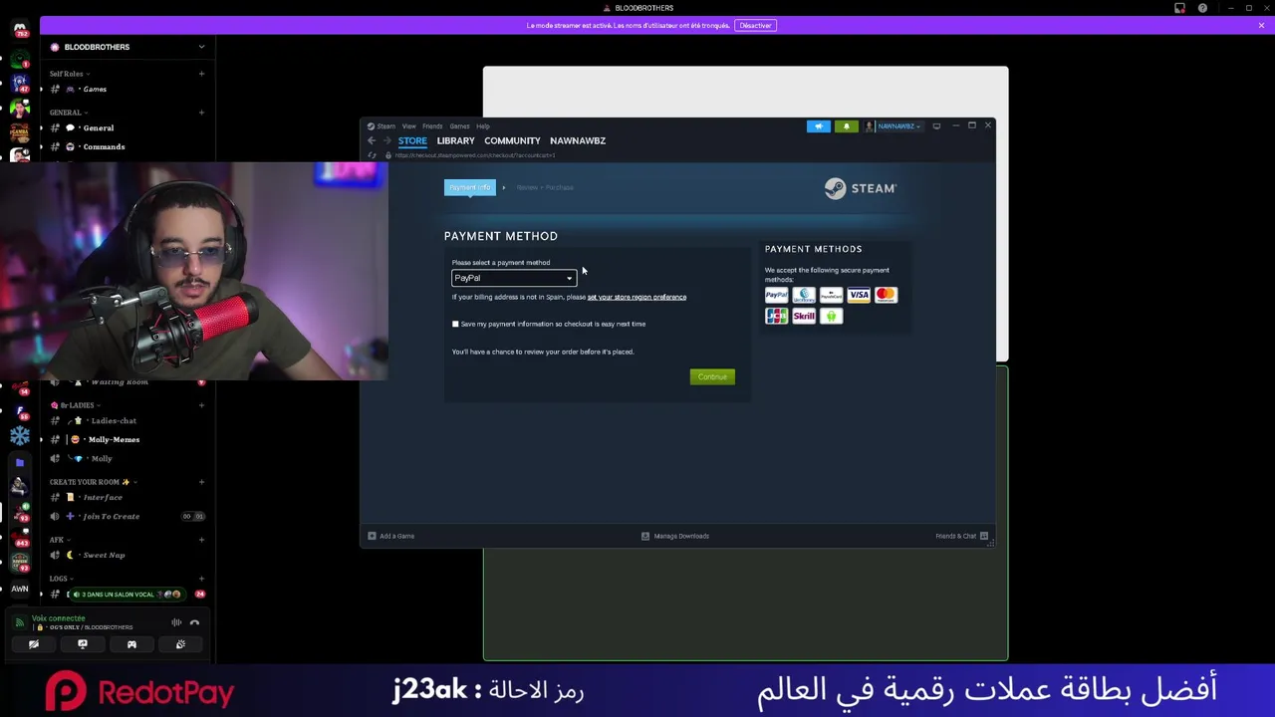Open the STORE tab in Steam
The image size is (1275, 717).
click(412, 140)
